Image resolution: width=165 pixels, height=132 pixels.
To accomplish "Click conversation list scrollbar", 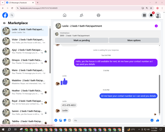I will coord(50,50).
